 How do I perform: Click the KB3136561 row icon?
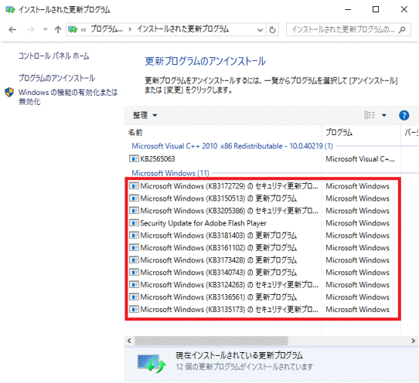[134, 297]
